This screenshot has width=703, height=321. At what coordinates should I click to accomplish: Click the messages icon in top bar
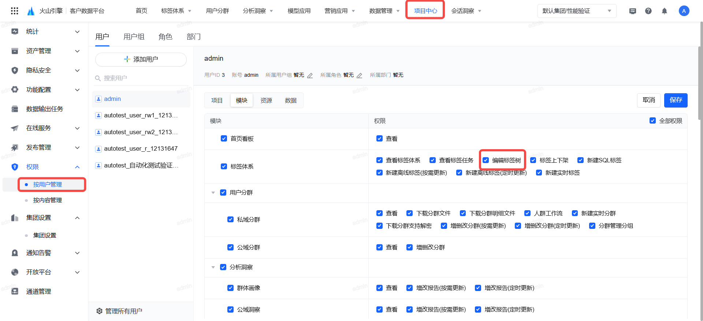point(632,11)
